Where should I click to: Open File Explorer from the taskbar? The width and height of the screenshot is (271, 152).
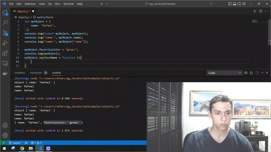point(31,148)
